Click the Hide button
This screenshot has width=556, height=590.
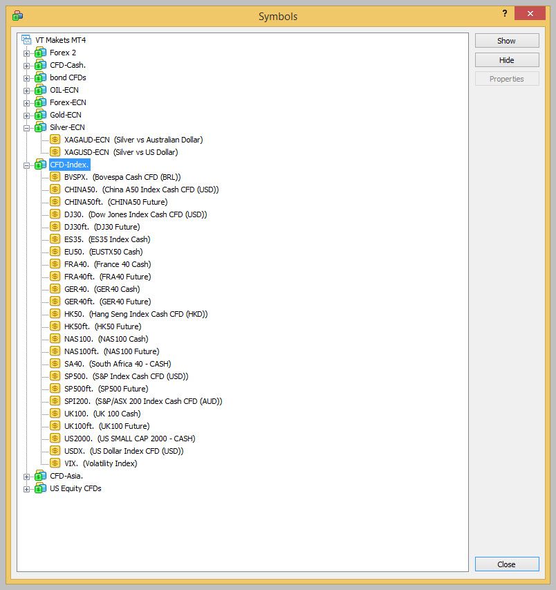point(507,59)
